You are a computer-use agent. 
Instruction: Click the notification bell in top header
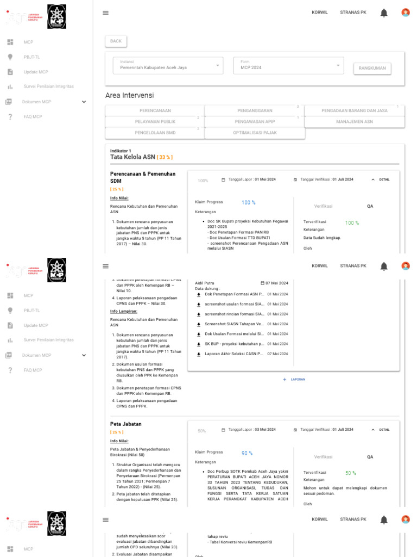point(384,13)
